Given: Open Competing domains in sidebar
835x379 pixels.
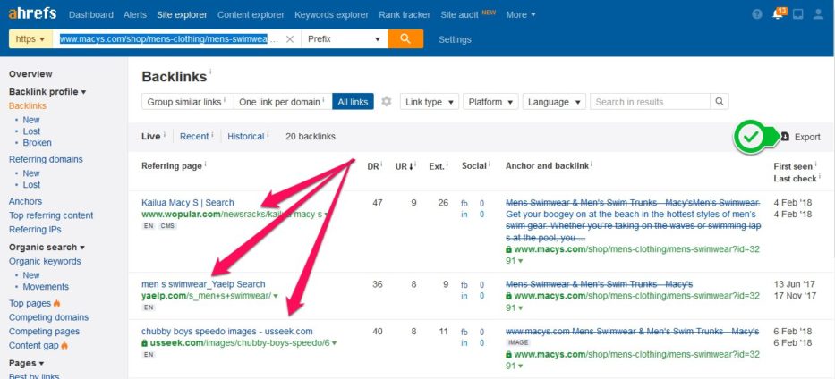Looking at the screenshot, I should [49, 317].
